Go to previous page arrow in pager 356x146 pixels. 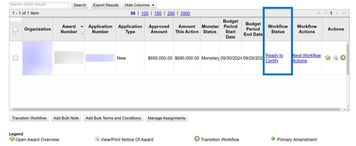coord(325,13)
